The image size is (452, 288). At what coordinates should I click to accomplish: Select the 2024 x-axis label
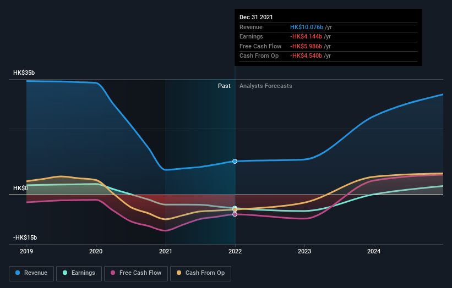click(374, 252)
